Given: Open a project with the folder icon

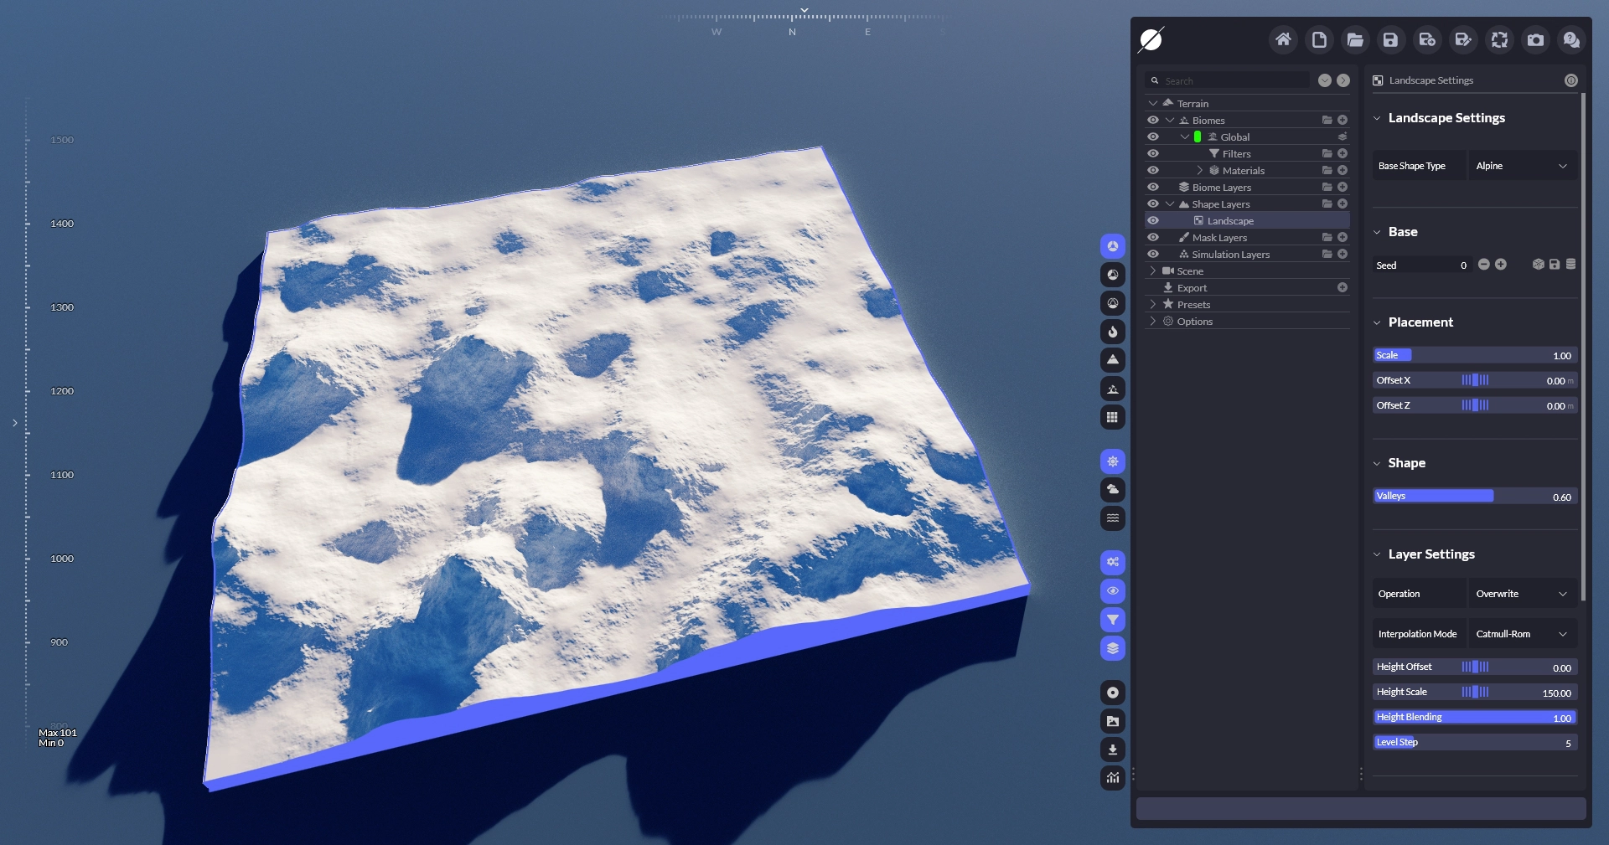Looking at the screenshot, I should click(x=1355, y=39).
